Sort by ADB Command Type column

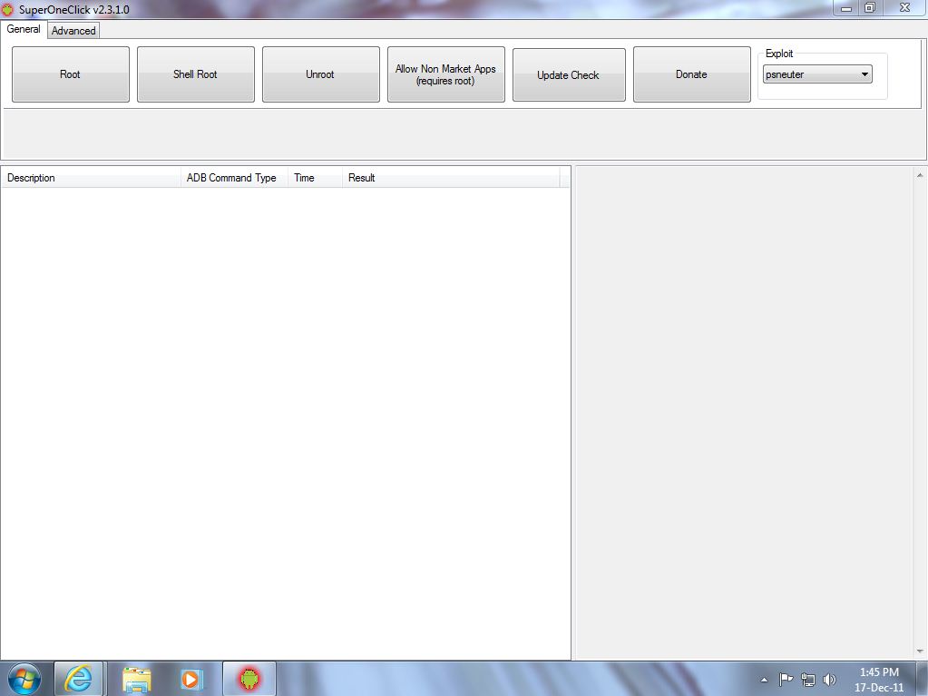coord(234,178)
